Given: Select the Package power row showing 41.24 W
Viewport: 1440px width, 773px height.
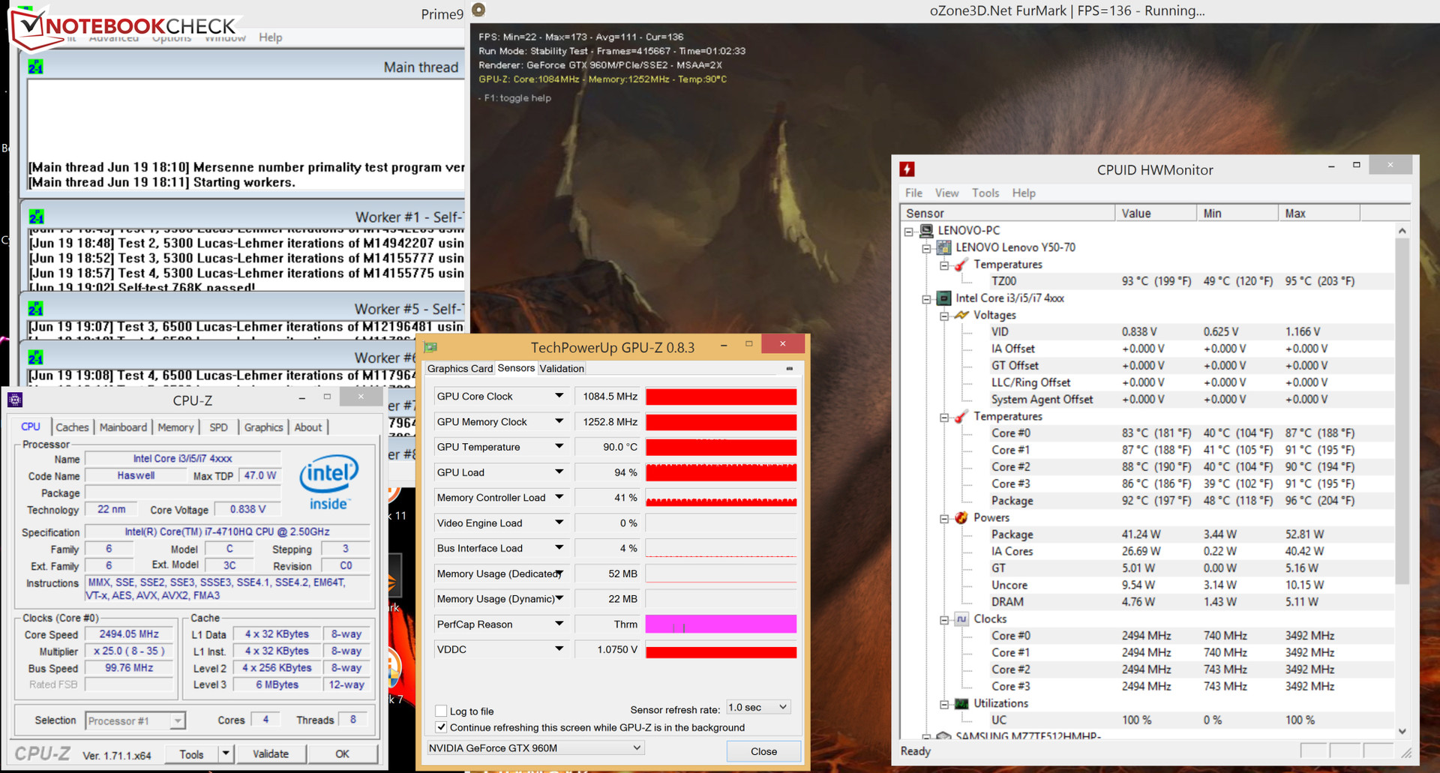Looking at the screenshot, I should tap(1147, 535).
